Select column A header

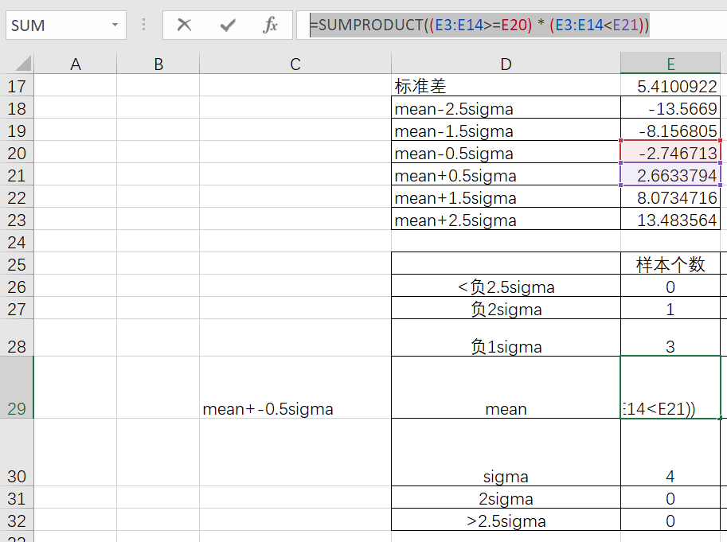click(x=75, y=64)
